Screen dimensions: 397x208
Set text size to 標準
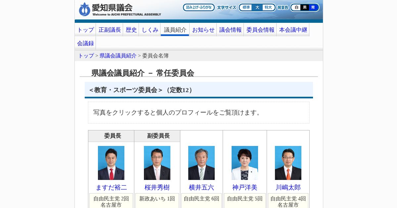click(246, 7)
